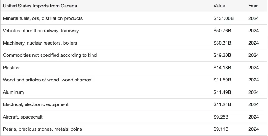The height and width of the screenshot is (136, 268).
Task: Select the $131.00B value cell
Action: (223, 18)
